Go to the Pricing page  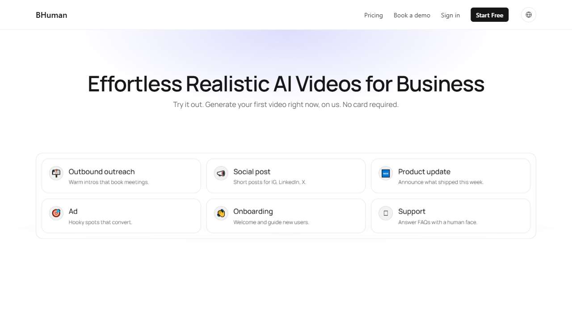(x=373, y=15)
